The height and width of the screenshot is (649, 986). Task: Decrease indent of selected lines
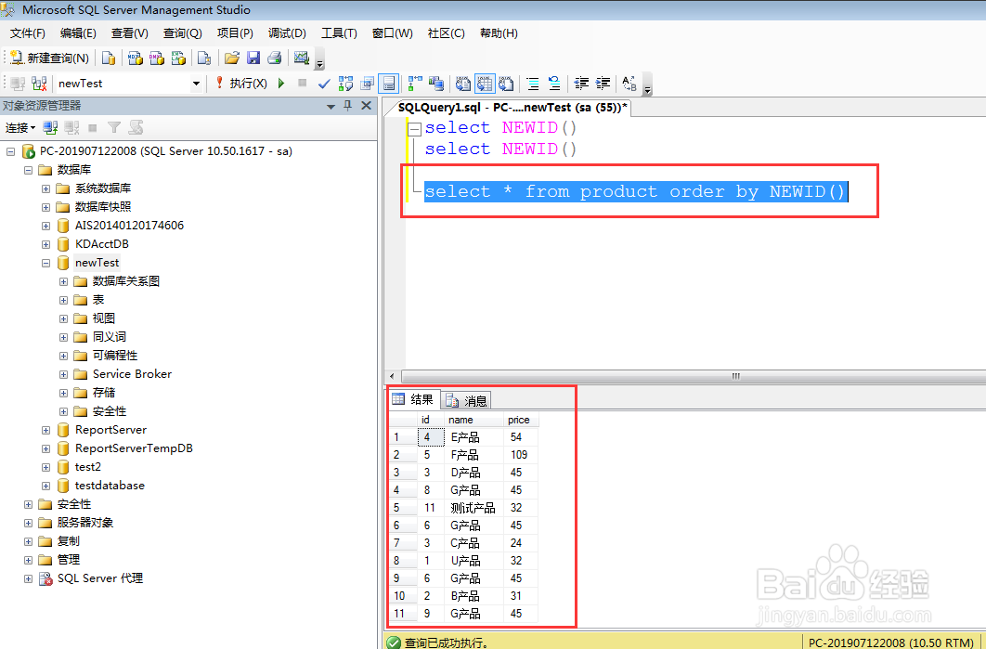coord(581,83)
